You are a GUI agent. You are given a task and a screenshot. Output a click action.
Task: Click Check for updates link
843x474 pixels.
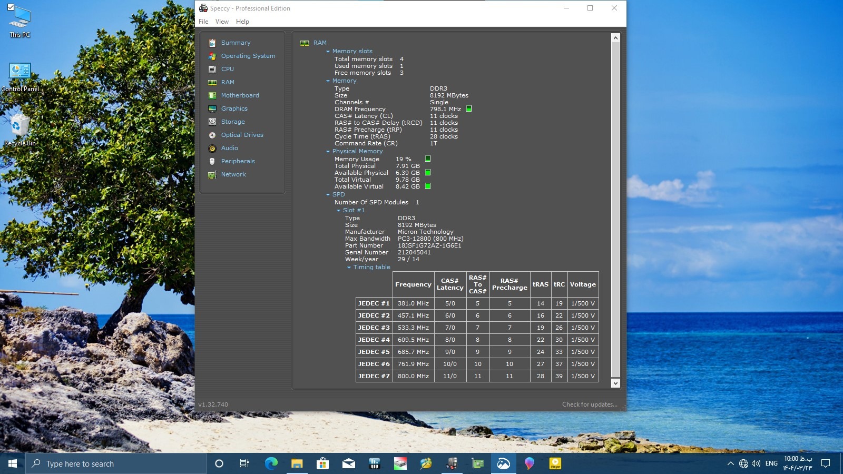[x=590, y=404]
